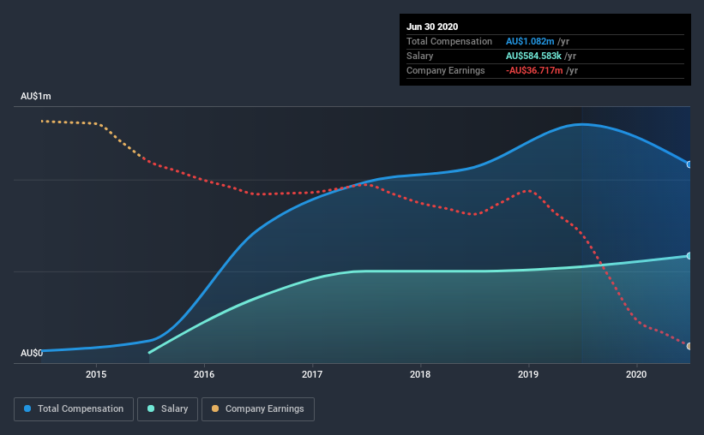Click the Total Compensation endpoint marker at 2020
The width and height of the screenshot is (704, 435).
coord(689,164)
